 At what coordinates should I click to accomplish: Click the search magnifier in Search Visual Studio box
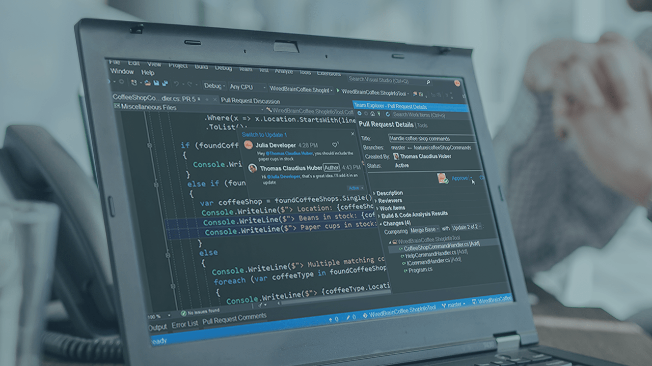click(x=429, y=82)
